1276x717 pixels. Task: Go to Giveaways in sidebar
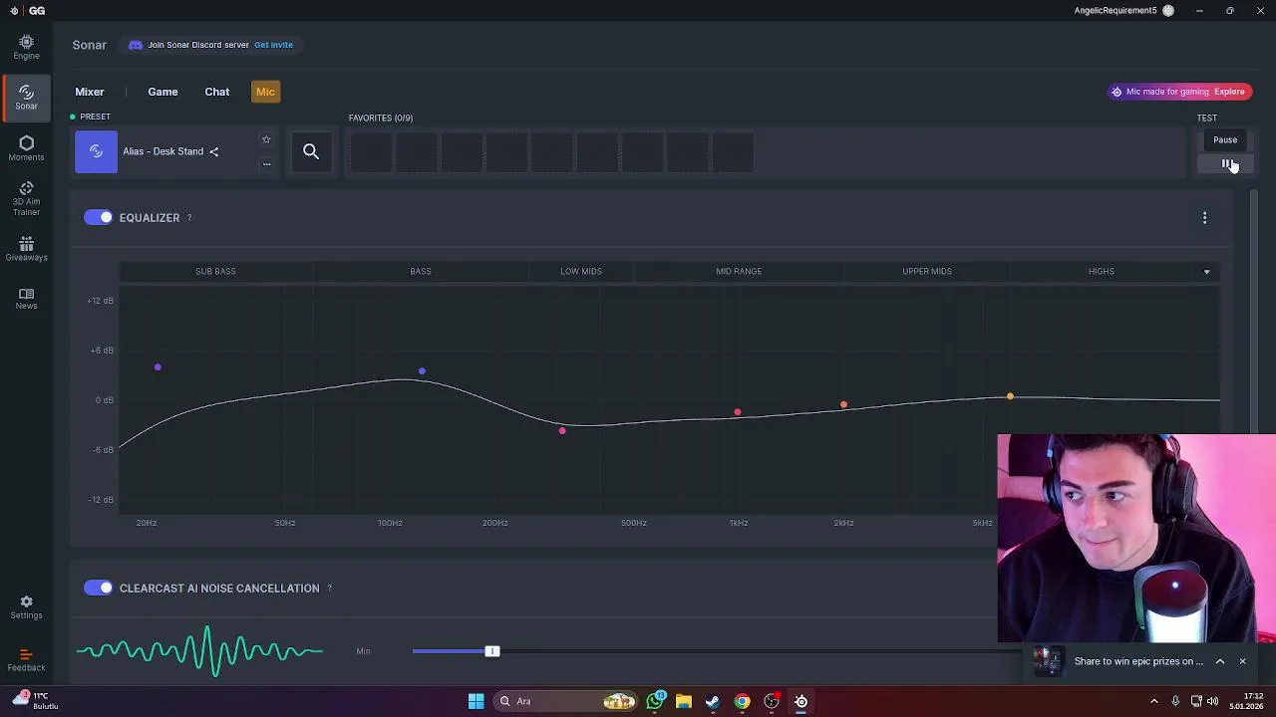coord(26,249)
